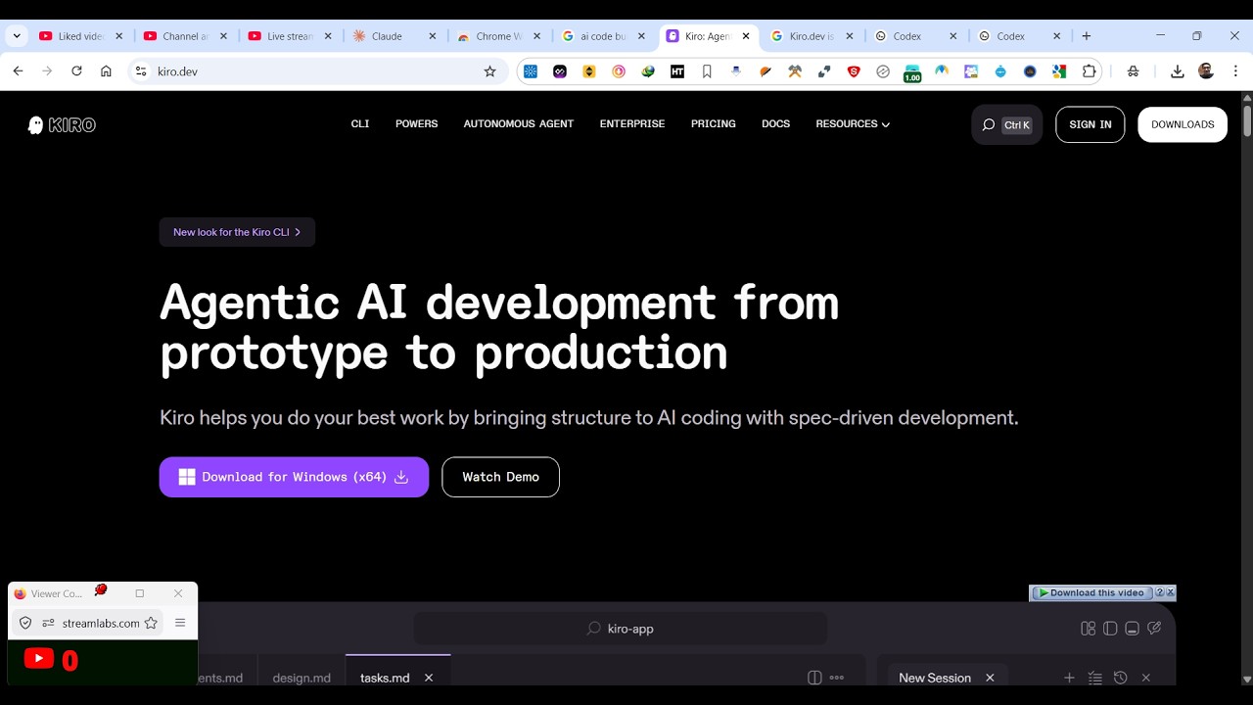Click split editor icon in Kiro preview
Viewport: 1253px width, 705px height.
coord(814,678)
